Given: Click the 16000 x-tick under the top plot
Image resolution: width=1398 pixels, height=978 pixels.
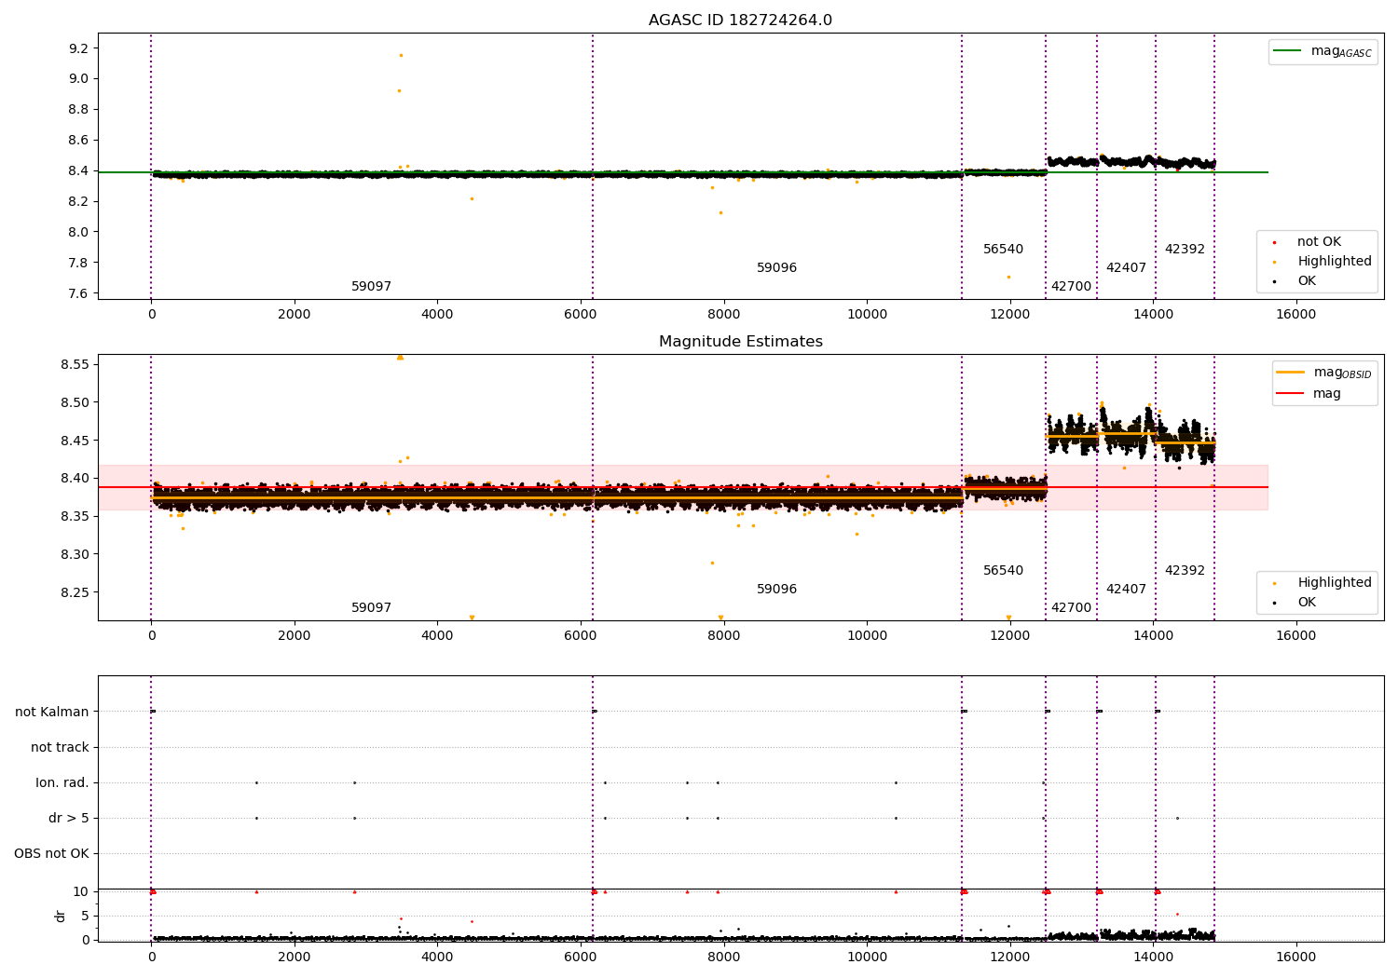Looking at the screenshot, I should 1295,315.
